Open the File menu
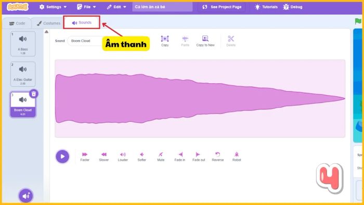Image resolution: width=364 pixels, height=205 pixels. pyautogui.click(x=86, y=7)
